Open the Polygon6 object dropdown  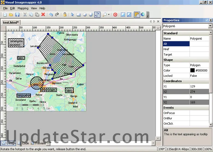pyautogui.click(x=210, y=26)
